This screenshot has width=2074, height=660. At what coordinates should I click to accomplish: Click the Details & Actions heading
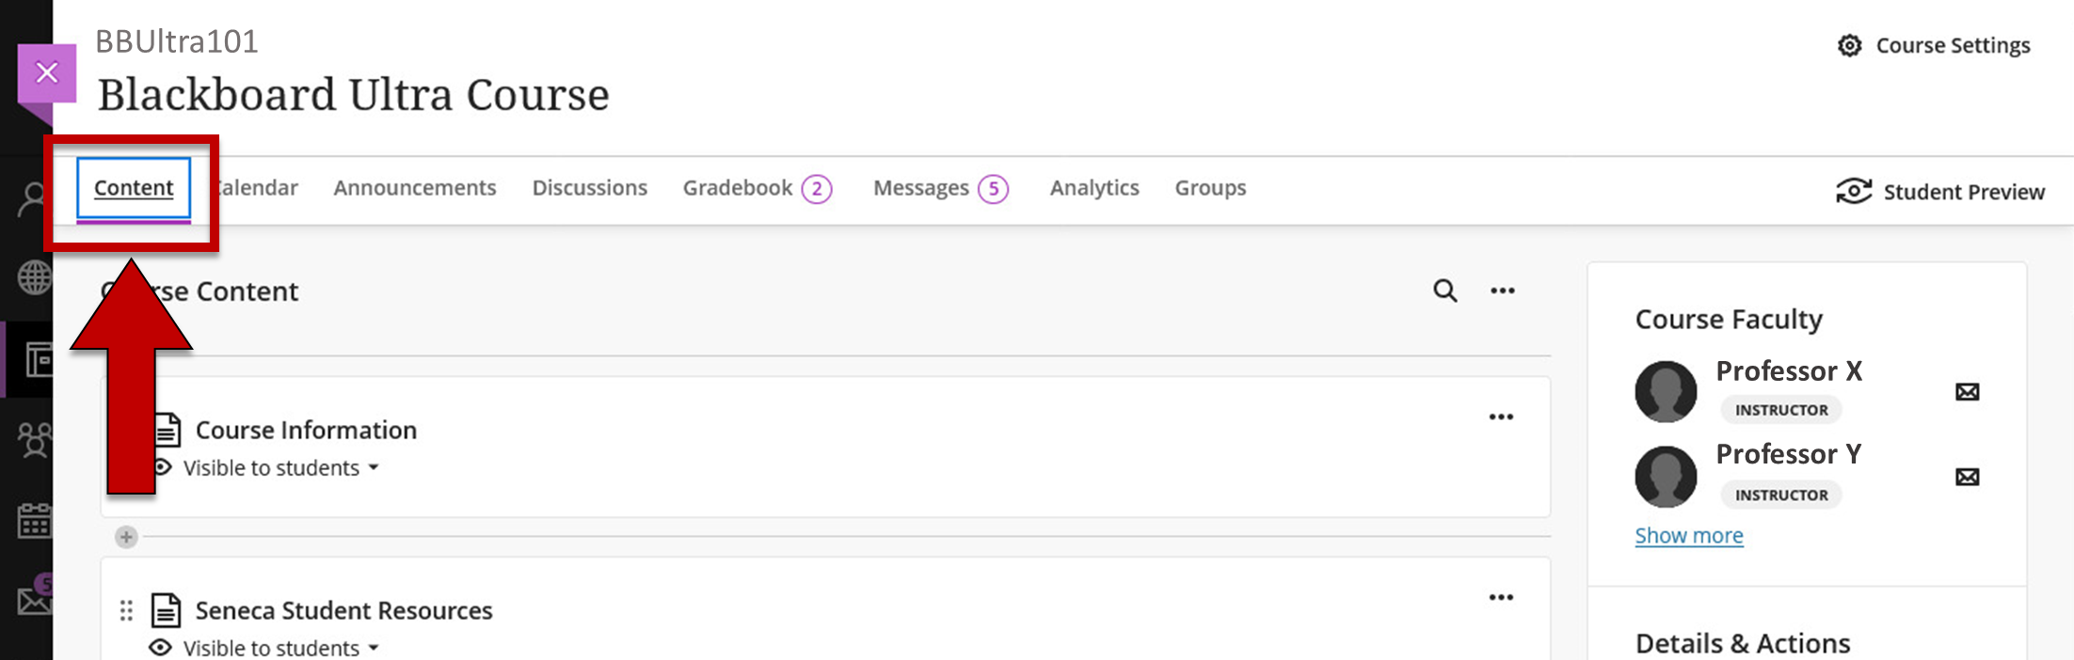click(1743, 643)
